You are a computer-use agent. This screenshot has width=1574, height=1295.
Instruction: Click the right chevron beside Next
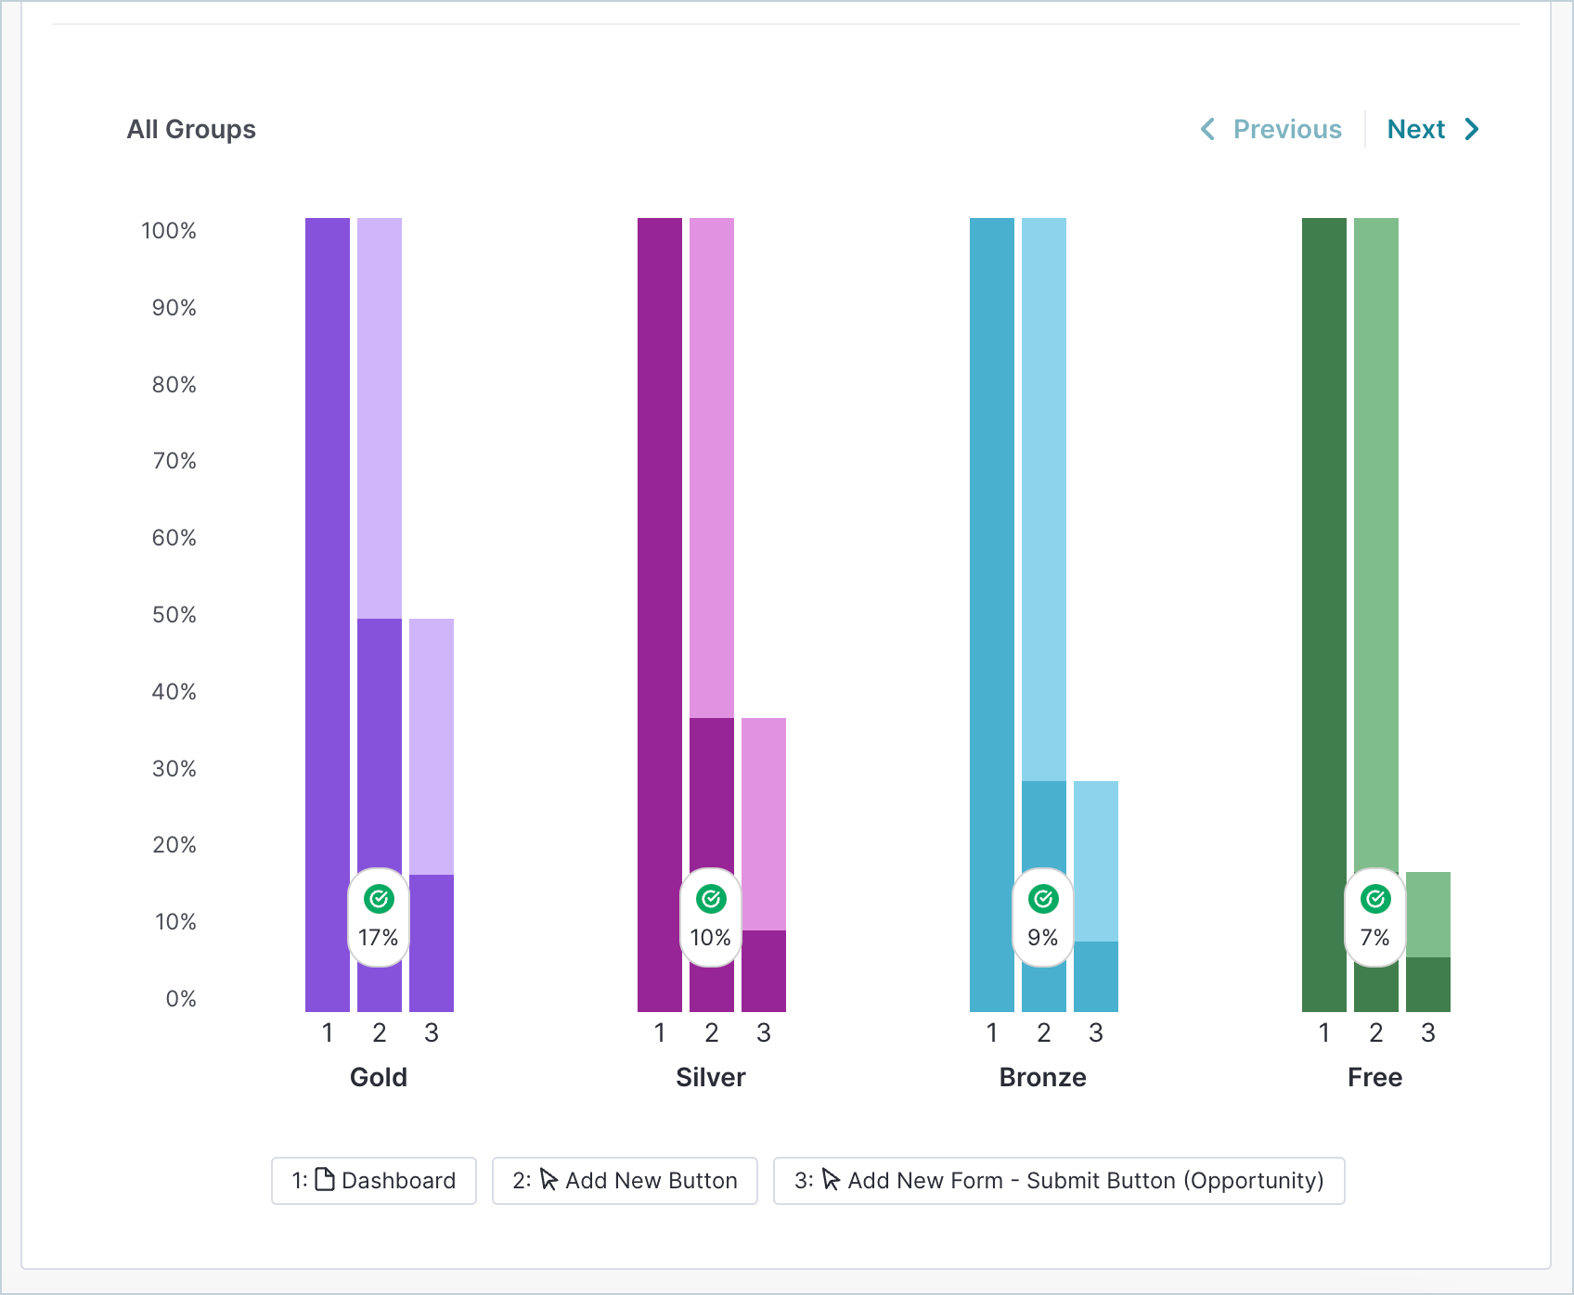pos(1472,129)
